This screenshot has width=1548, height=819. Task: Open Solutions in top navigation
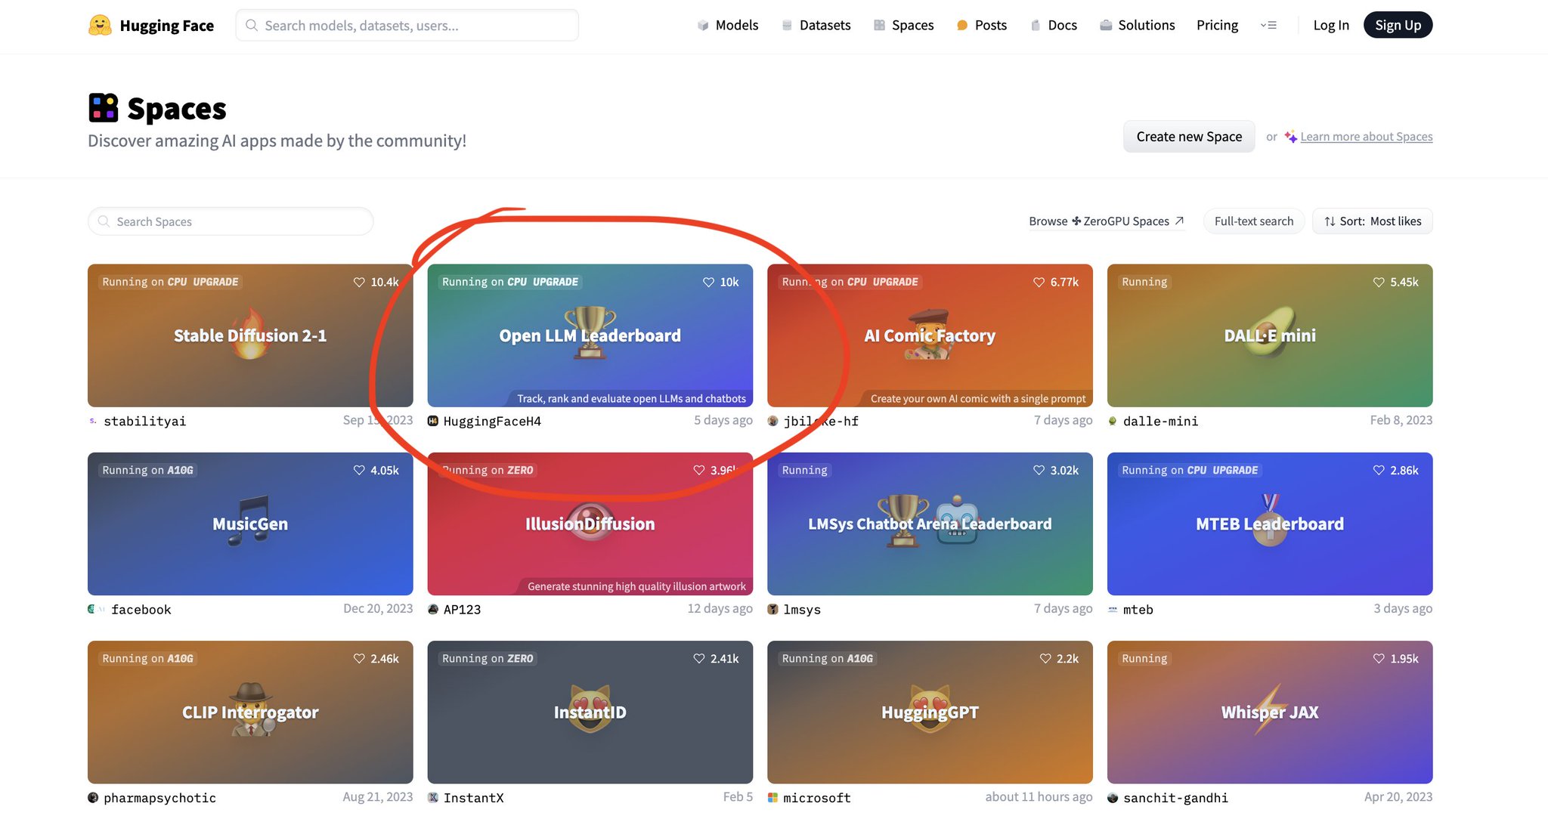(x=1137, y=25)
